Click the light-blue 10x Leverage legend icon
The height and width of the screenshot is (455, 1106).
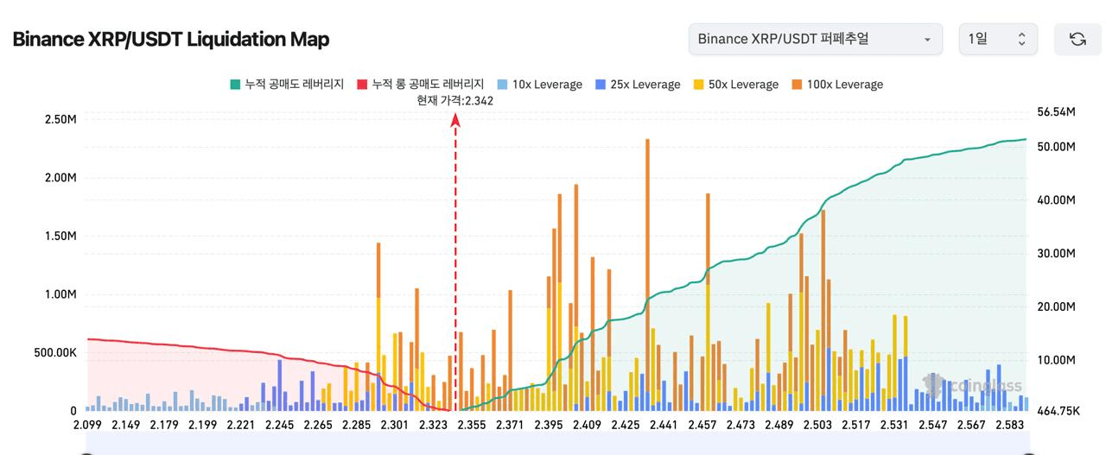(x=502, y=85)
